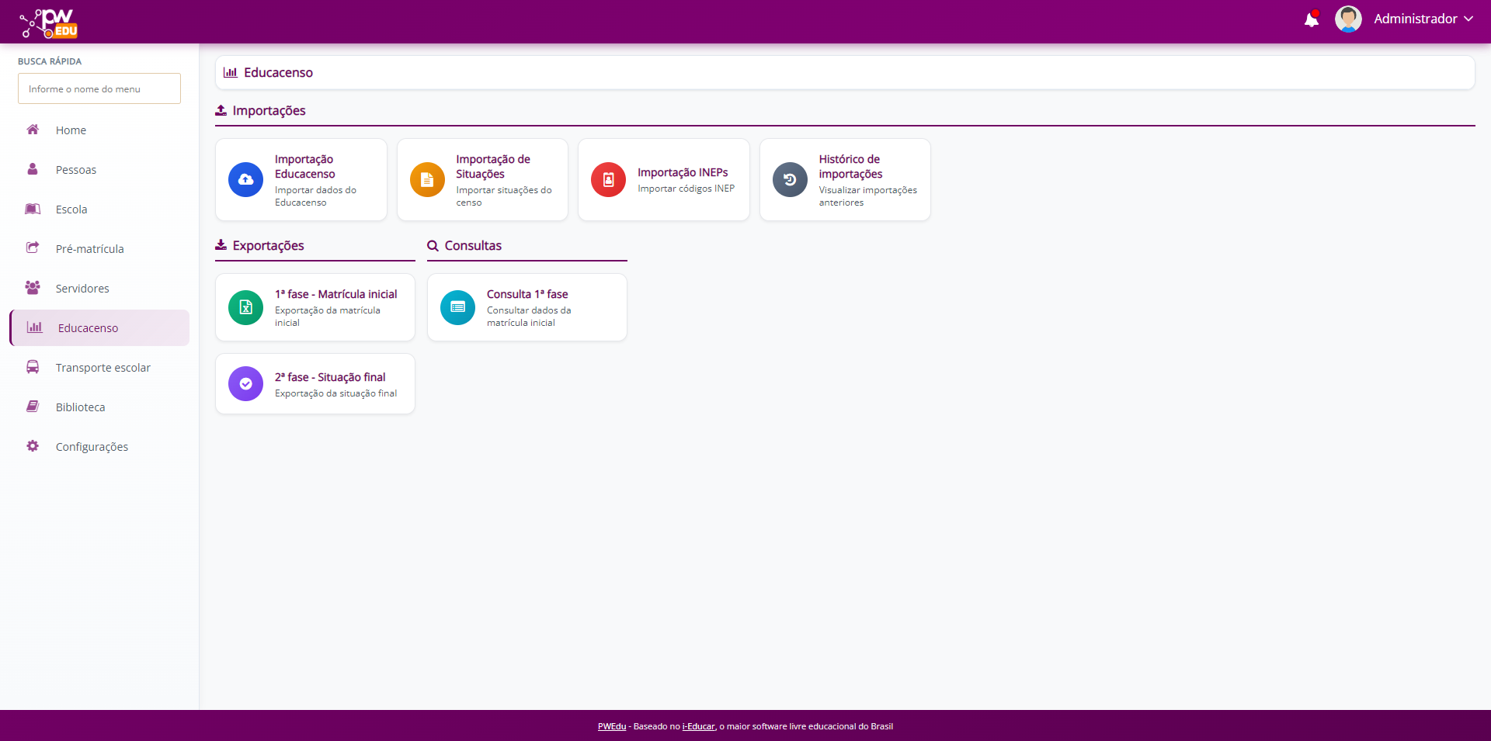The width and height of the screenshot is (1491, 741).
Task: Click the green 1ª fase export icon
Action: pos(245,307)
